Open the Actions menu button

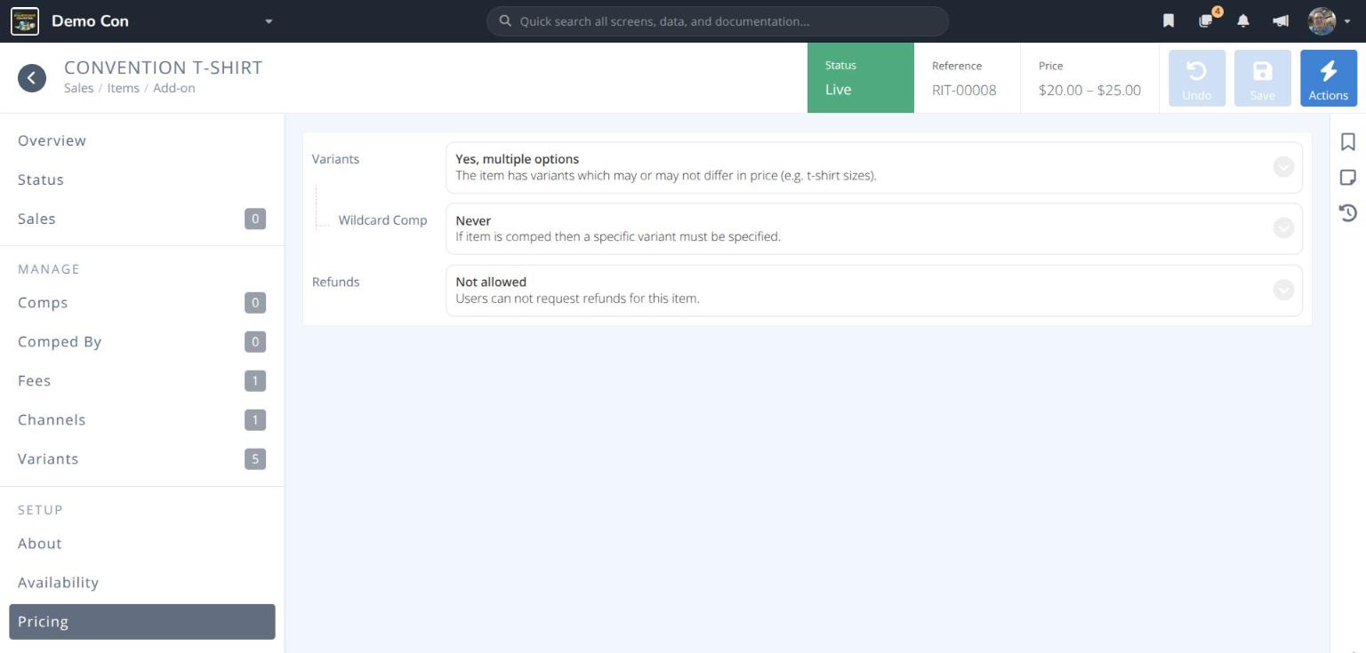coord(1329,78)
